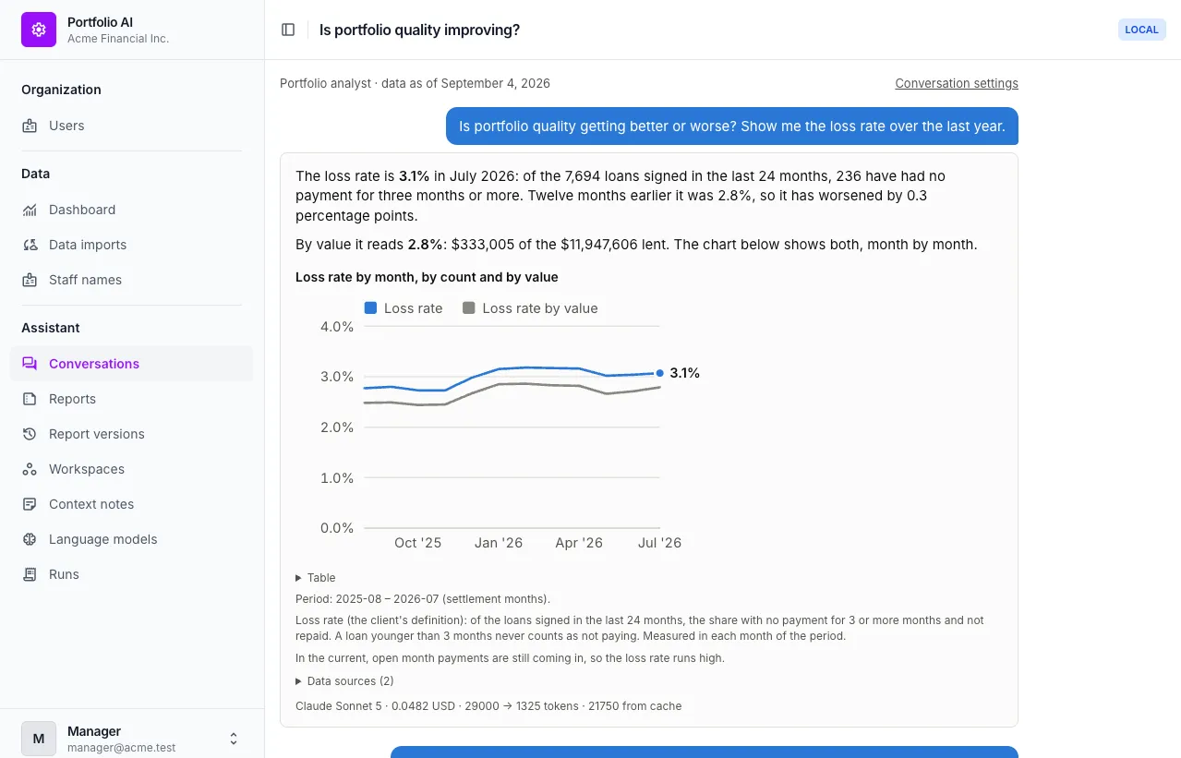Open Staff names
The width and height of the screenshot is (1181, 758).
pos(131,280)
